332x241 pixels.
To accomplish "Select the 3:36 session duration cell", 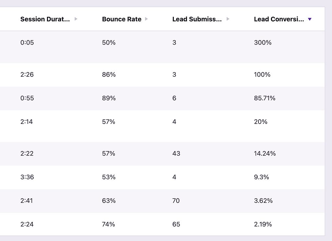I will coord(27,177).
